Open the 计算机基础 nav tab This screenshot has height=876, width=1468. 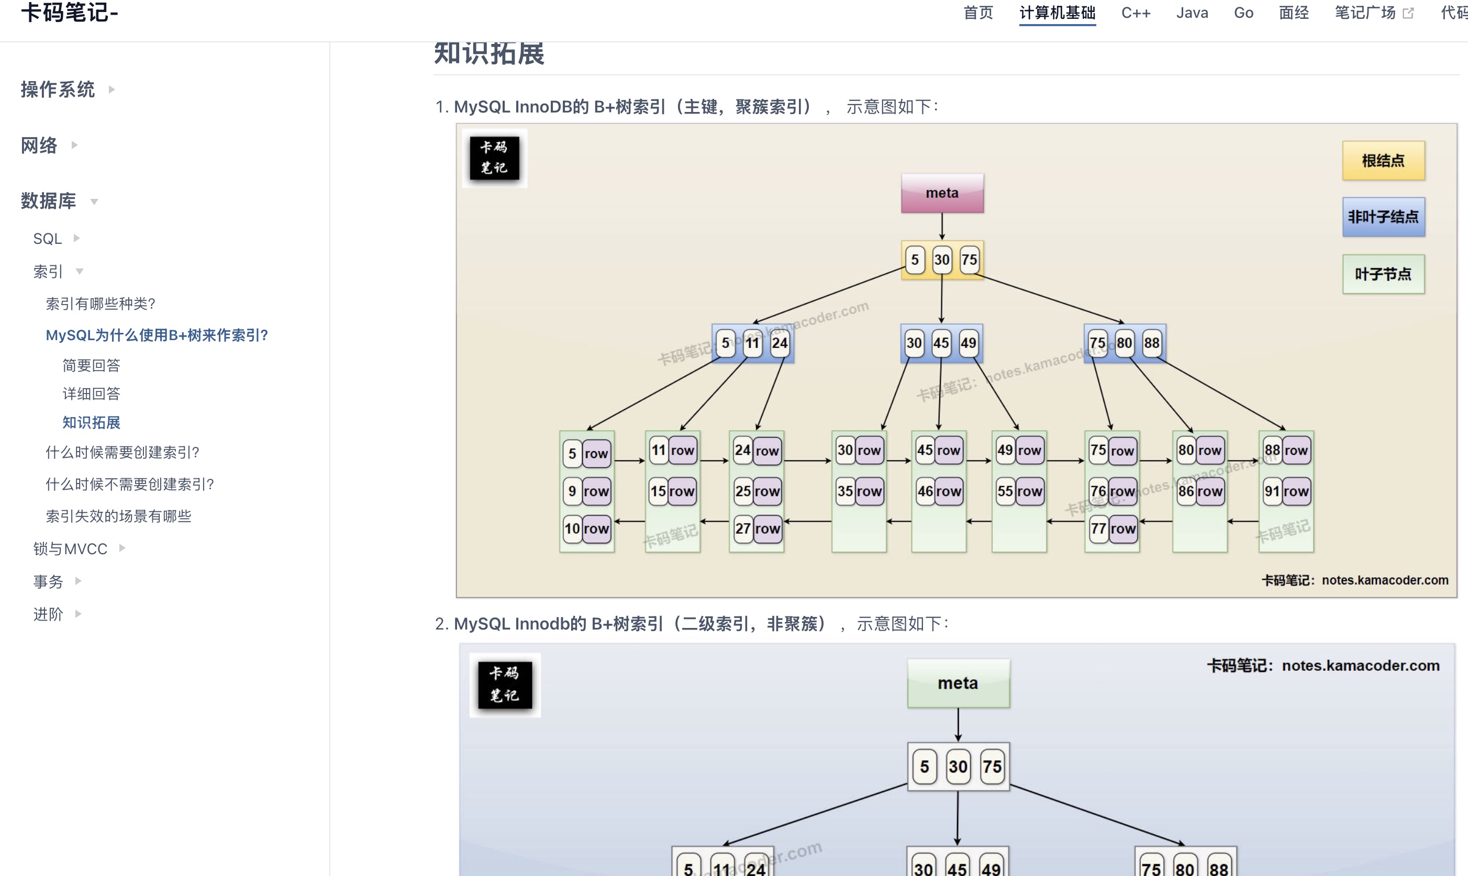pyautogui.click(x=1057, y=13)
